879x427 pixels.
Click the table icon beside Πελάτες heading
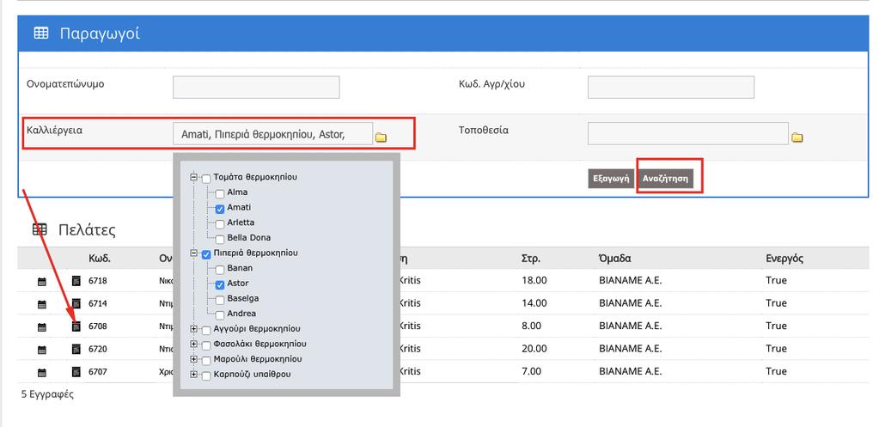(40, 229)
